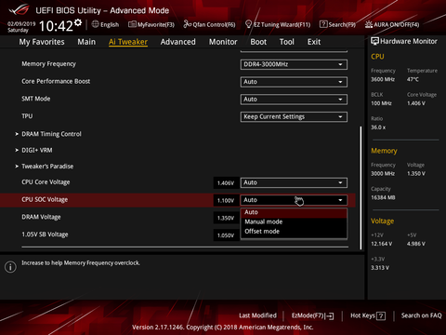
Task: Launch EZ Tuning Wizard(F11) bulb icon
Action: click(x=248, y=24)
